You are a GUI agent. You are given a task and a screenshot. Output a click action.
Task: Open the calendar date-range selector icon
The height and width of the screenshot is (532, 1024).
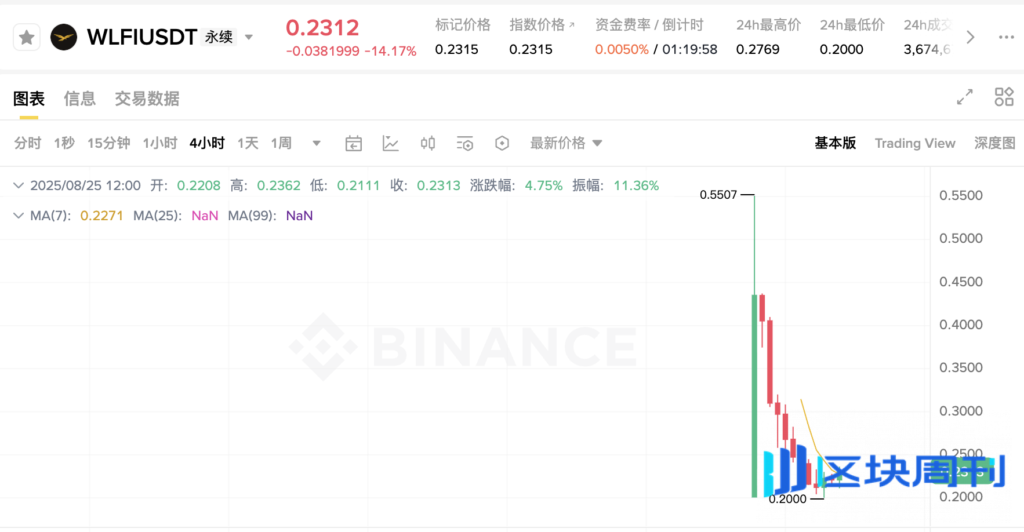[x=354, y=143]
